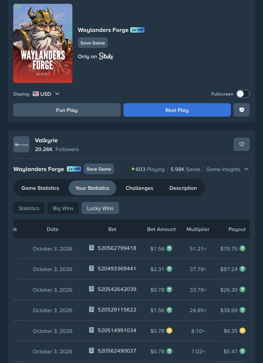This screenshot has height=363, width=263.
Task: Click the Valkyrie provider name
Action: (46, 140)
